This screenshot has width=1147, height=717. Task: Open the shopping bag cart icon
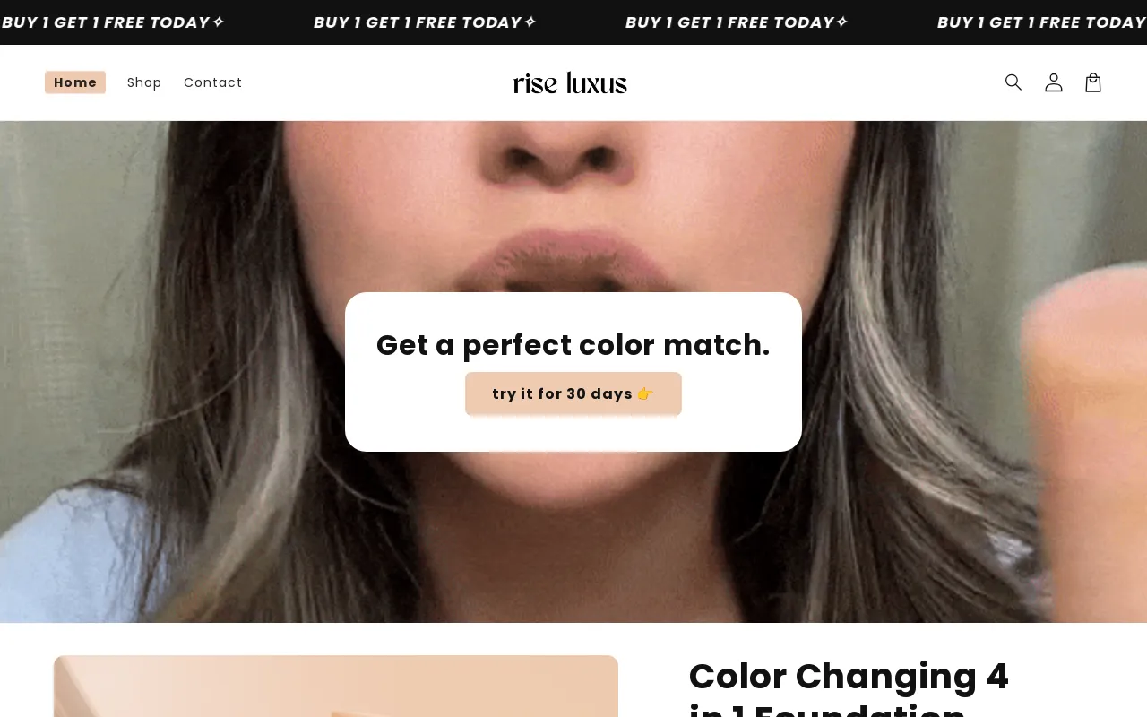(x=1093, y=82)
